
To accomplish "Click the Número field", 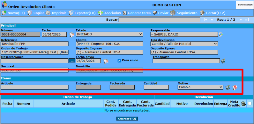I will point(20,34).
